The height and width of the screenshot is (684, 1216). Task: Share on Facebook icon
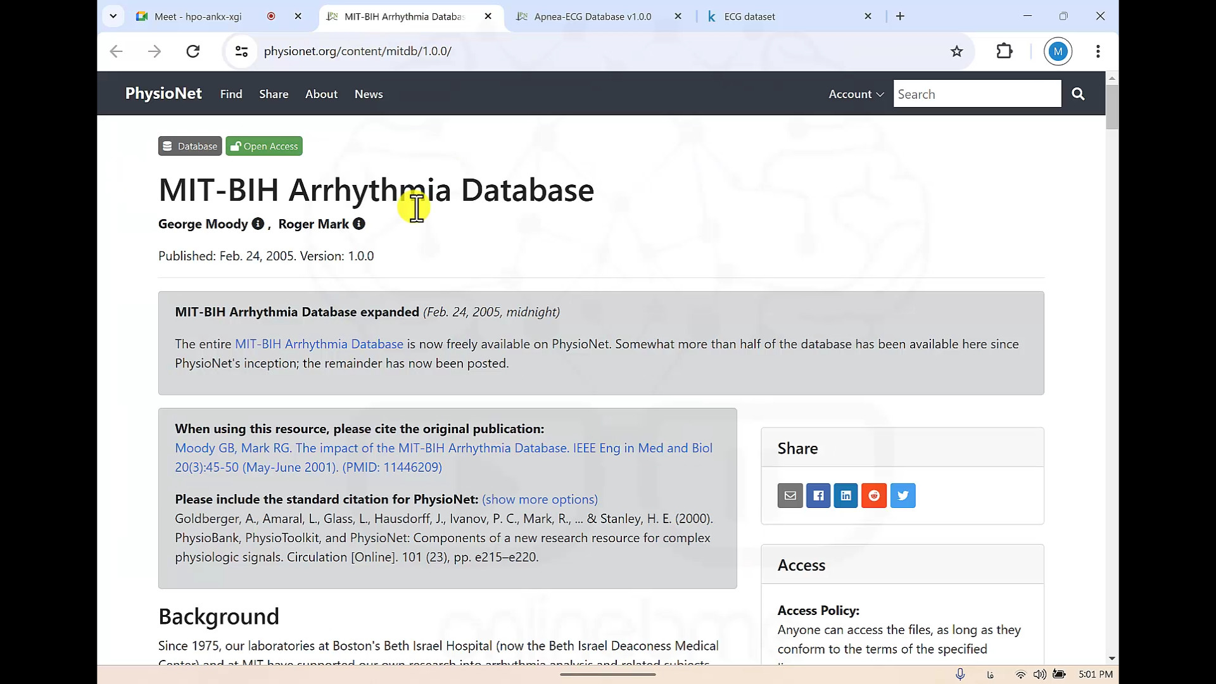818,495
